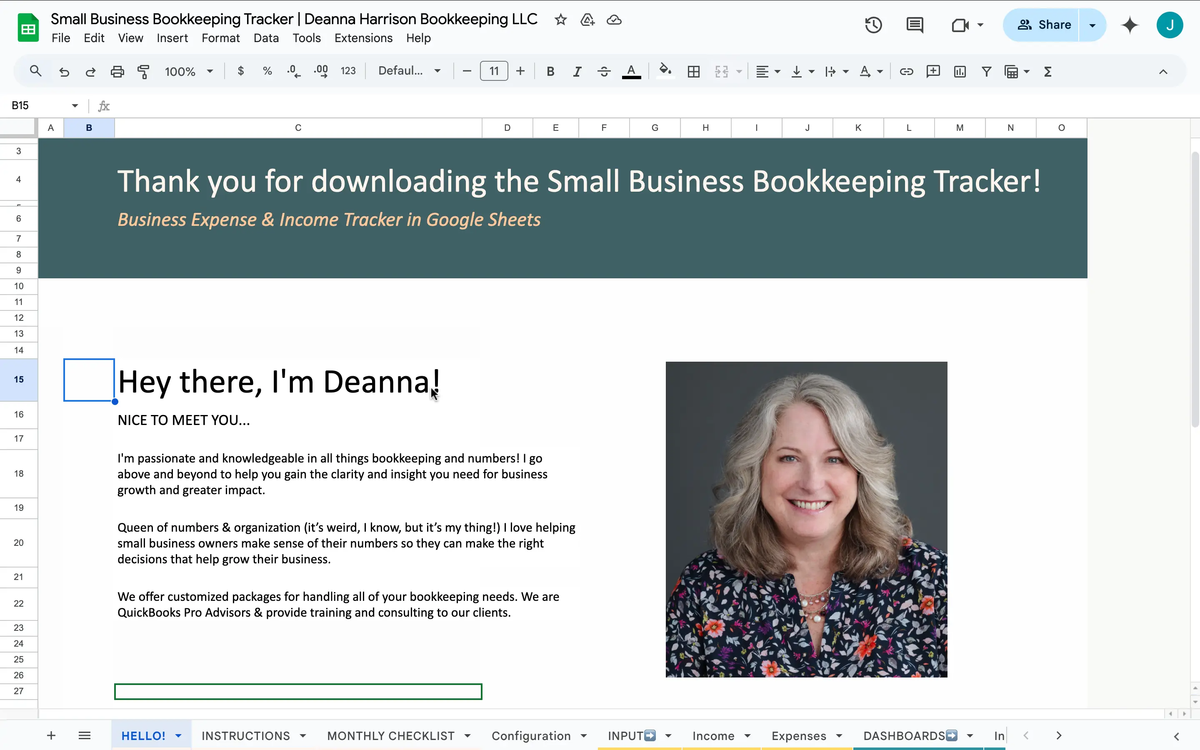The image size is (1200, 750).
Task: Open the File menu
Action: pyautogui.click(x=61, y=38)
